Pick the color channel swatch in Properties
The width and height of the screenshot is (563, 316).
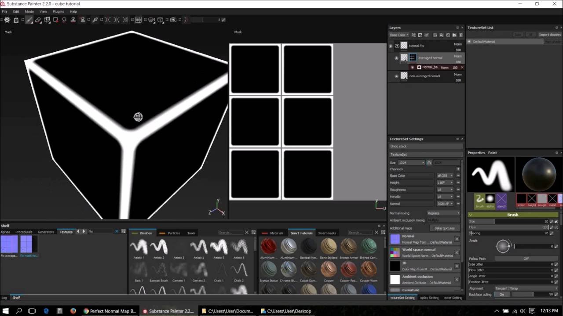pos(521,200)
